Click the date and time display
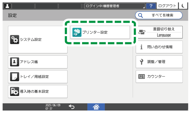Viewport: 191px width, 113px height. tap(53, 107)
